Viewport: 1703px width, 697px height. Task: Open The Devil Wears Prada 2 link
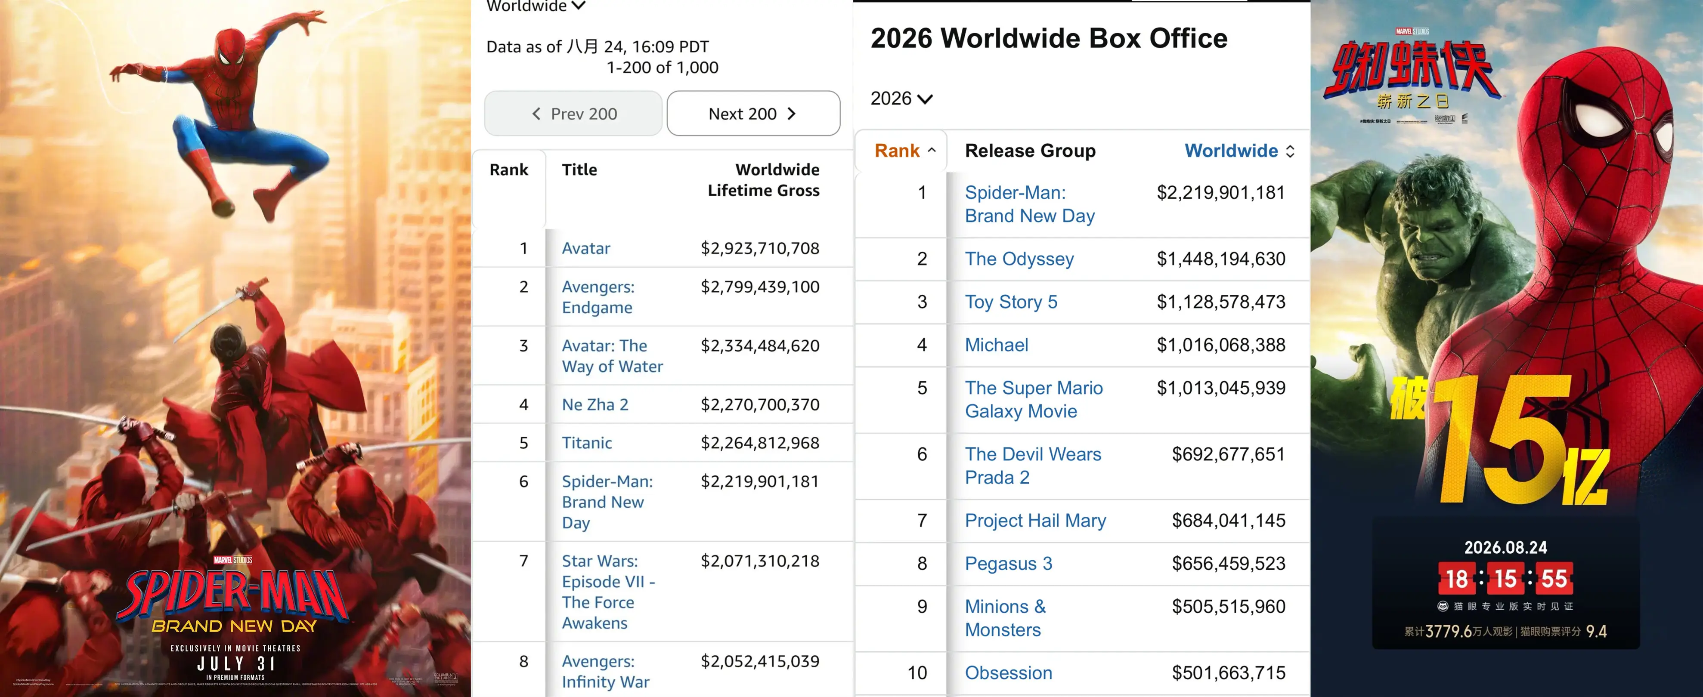pyautogui.click(x=1033, y=466)
